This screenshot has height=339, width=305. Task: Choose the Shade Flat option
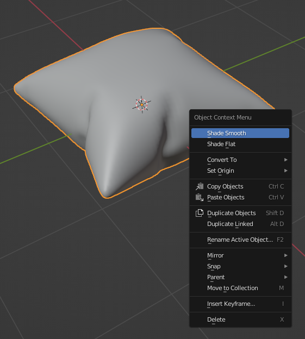(240, 144)
